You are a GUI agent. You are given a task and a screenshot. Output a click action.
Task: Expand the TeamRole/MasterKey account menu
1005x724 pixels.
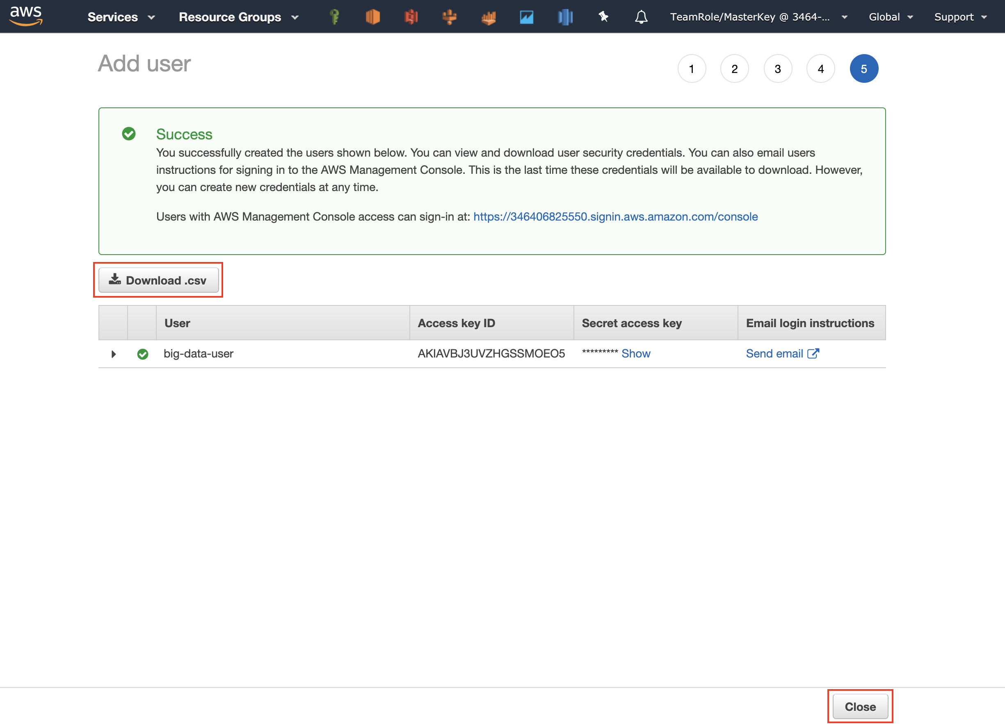point(758,17)
